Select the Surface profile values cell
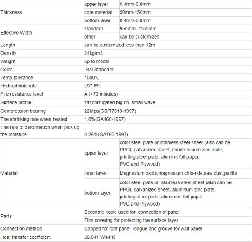The width and height of the screenshot is (252, 242). point(168,102)
